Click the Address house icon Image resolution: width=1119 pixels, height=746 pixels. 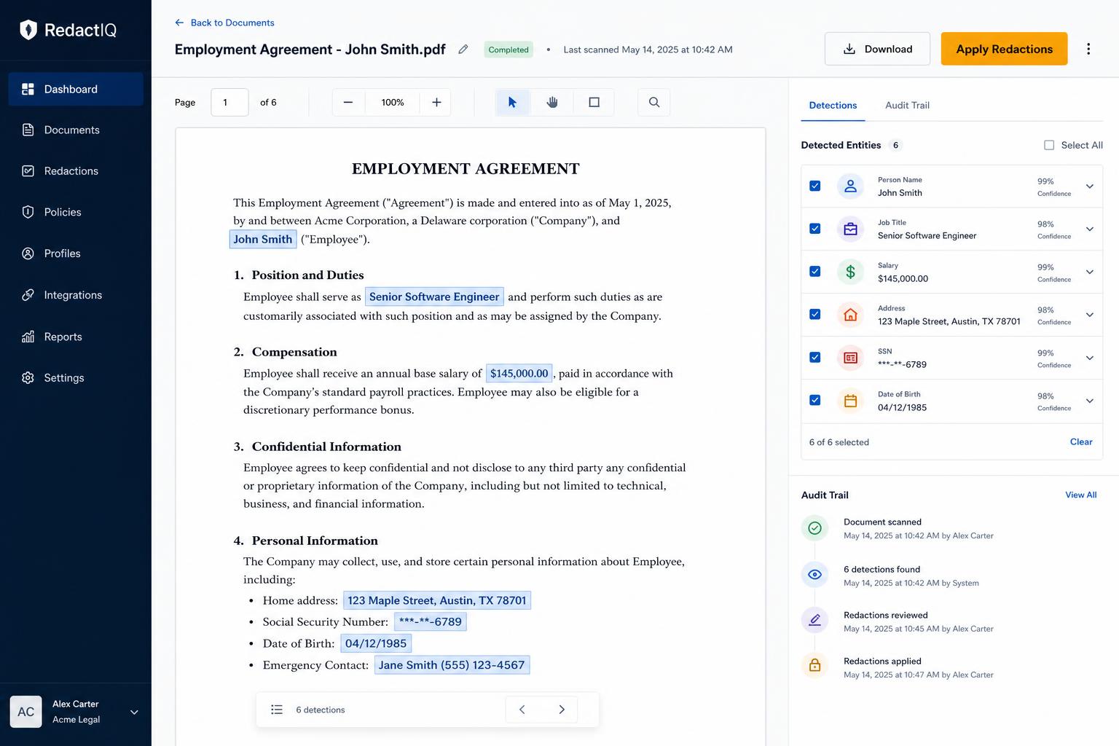(x=850, y=315)
